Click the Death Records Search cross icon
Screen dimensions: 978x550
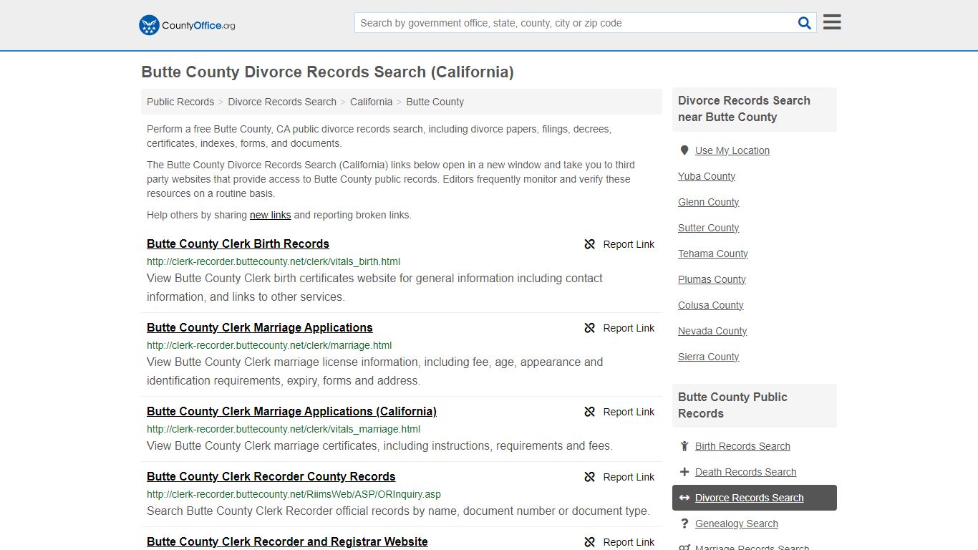pyautogui.click(x=684, y=472)
